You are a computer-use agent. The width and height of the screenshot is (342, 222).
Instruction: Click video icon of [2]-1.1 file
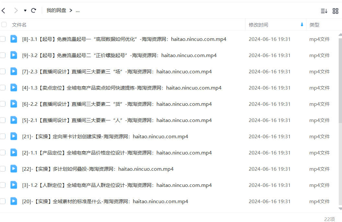click(x=14, y=152)
